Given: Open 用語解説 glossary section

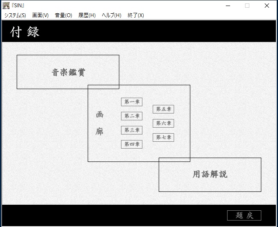Looking at the screenshot, I should click(x=210, y=175).
